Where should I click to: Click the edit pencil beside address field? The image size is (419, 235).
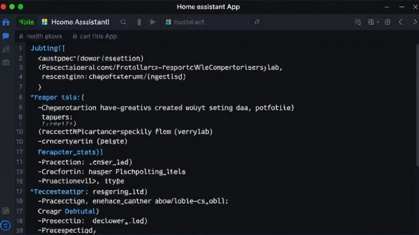(x=257, y=22)
